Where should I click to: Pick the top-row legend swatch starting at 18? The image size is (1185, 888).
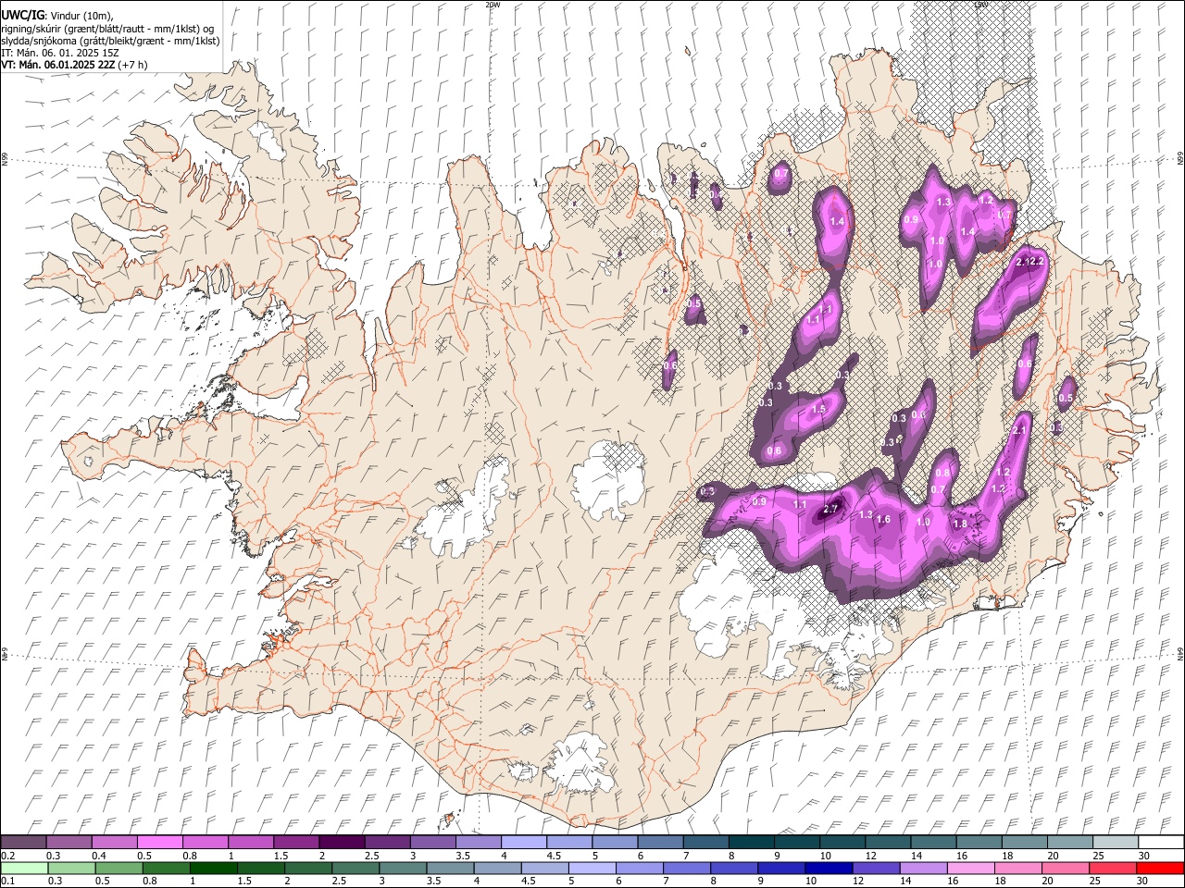click(x=1026, y=842)
